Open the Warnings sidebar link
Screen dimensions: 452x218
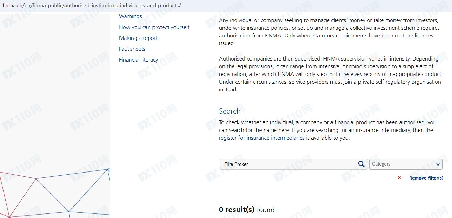130,16
